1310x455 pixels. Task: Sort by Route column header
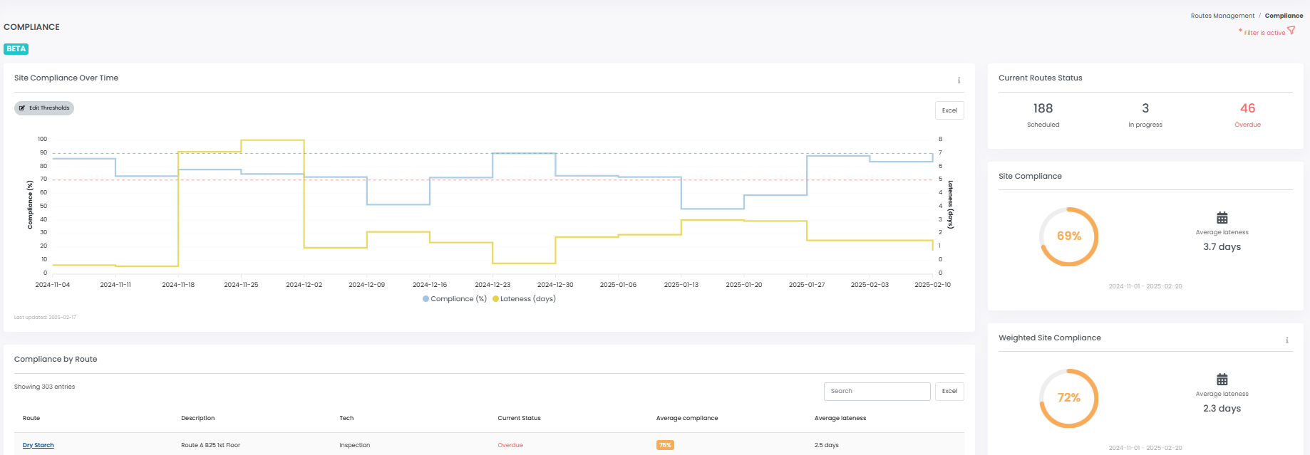[x=31, y=418]
